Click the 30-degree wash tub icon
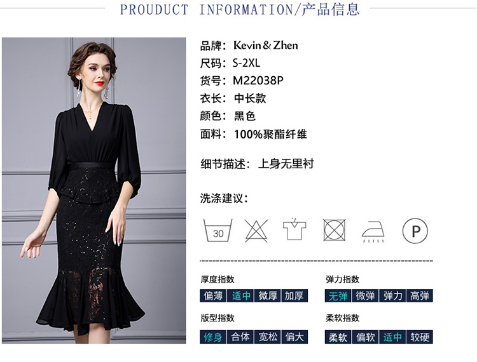 [218, 231]
